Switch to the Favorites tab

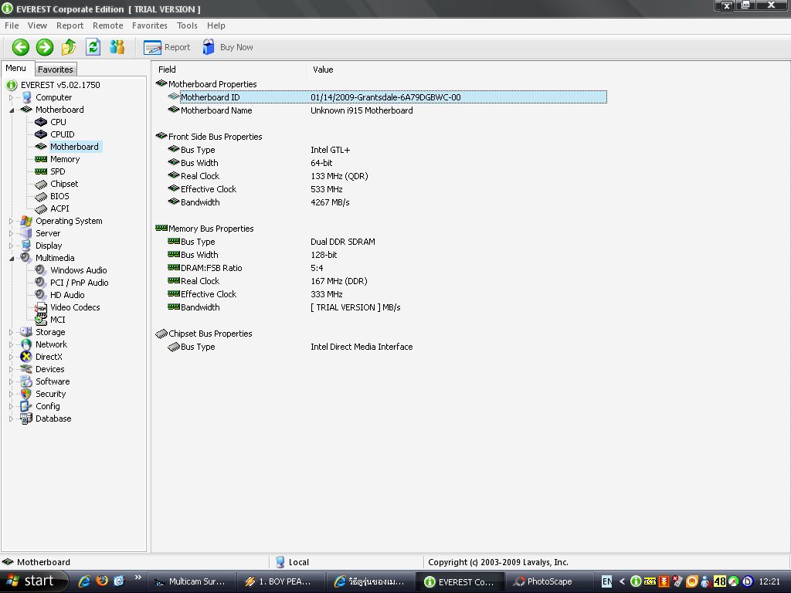[56, 69]
